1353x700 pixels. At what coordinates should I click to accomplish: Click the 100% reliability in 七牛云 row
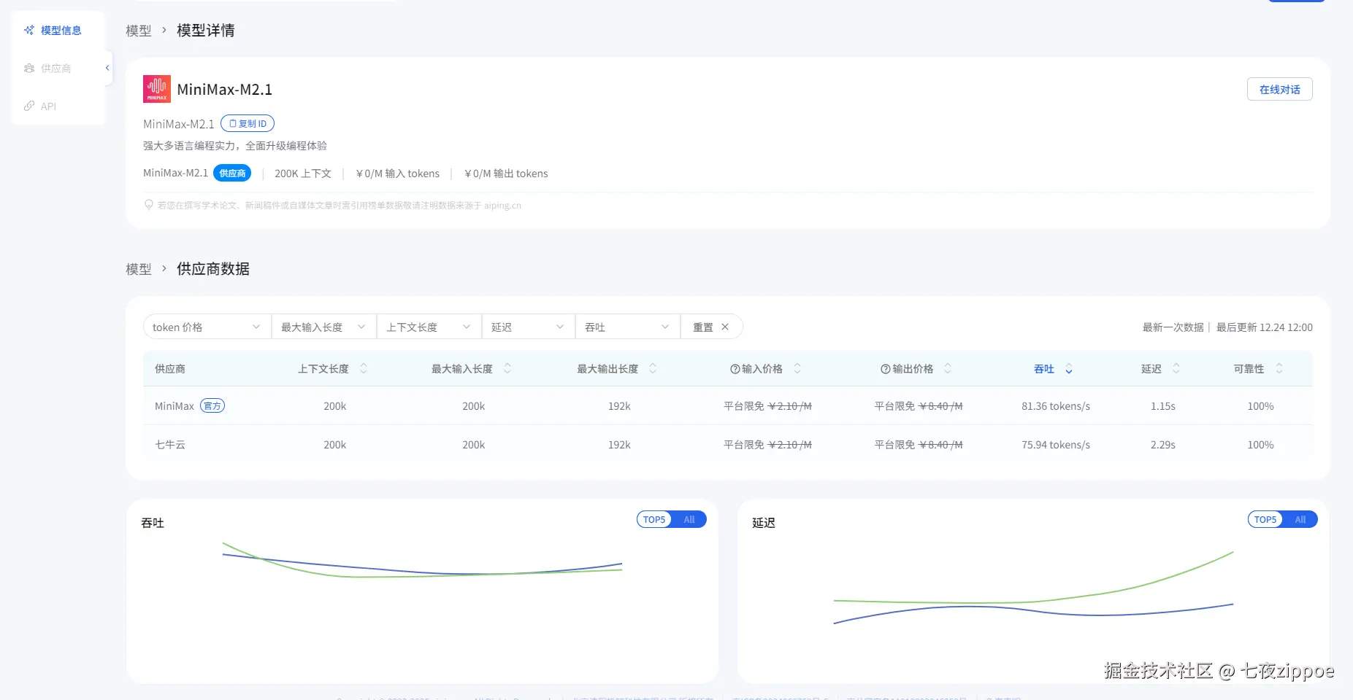click(x=1260, y=445)
